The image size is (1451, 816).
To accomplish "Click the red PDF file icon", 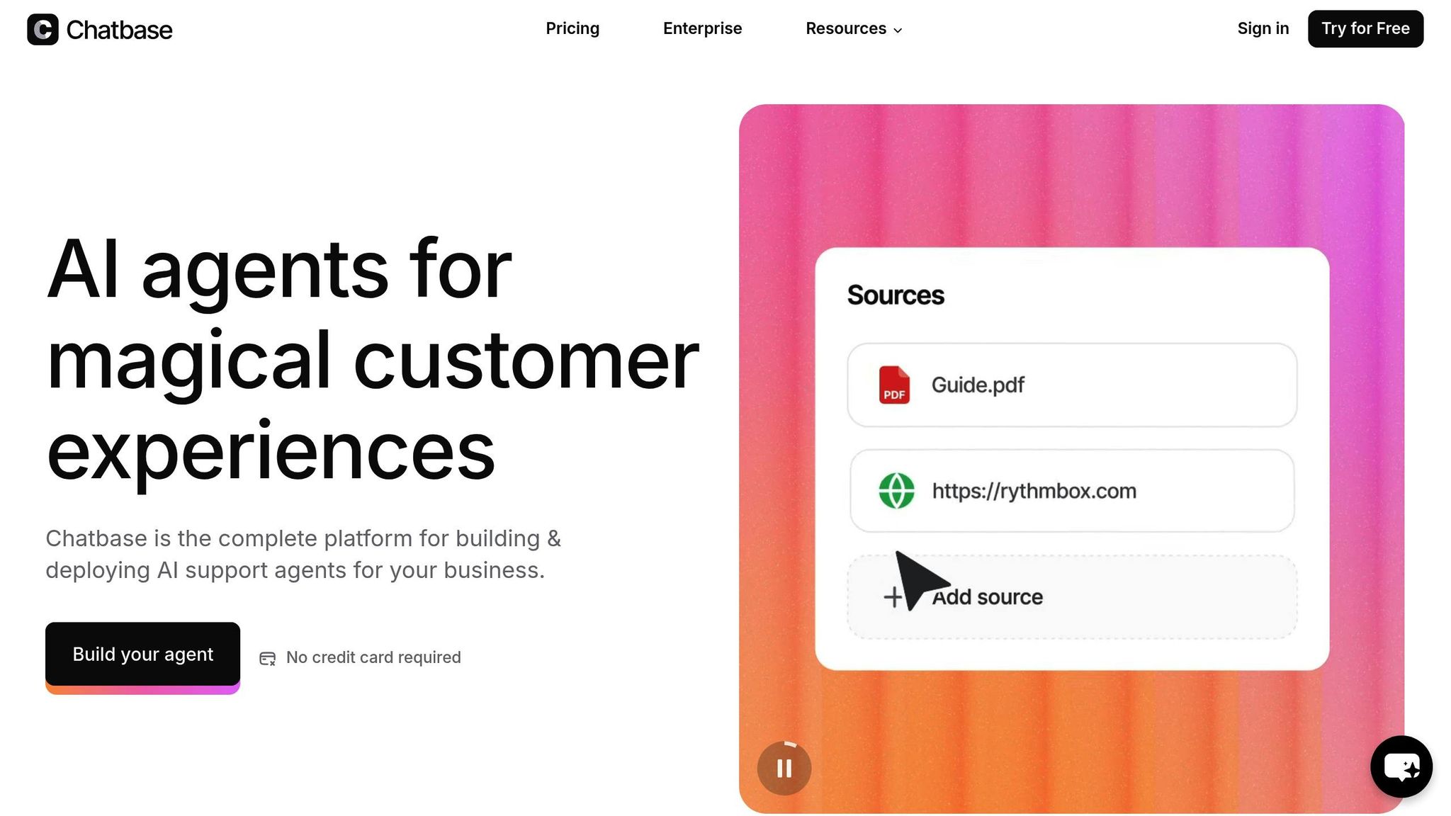I will coord(894,385).
